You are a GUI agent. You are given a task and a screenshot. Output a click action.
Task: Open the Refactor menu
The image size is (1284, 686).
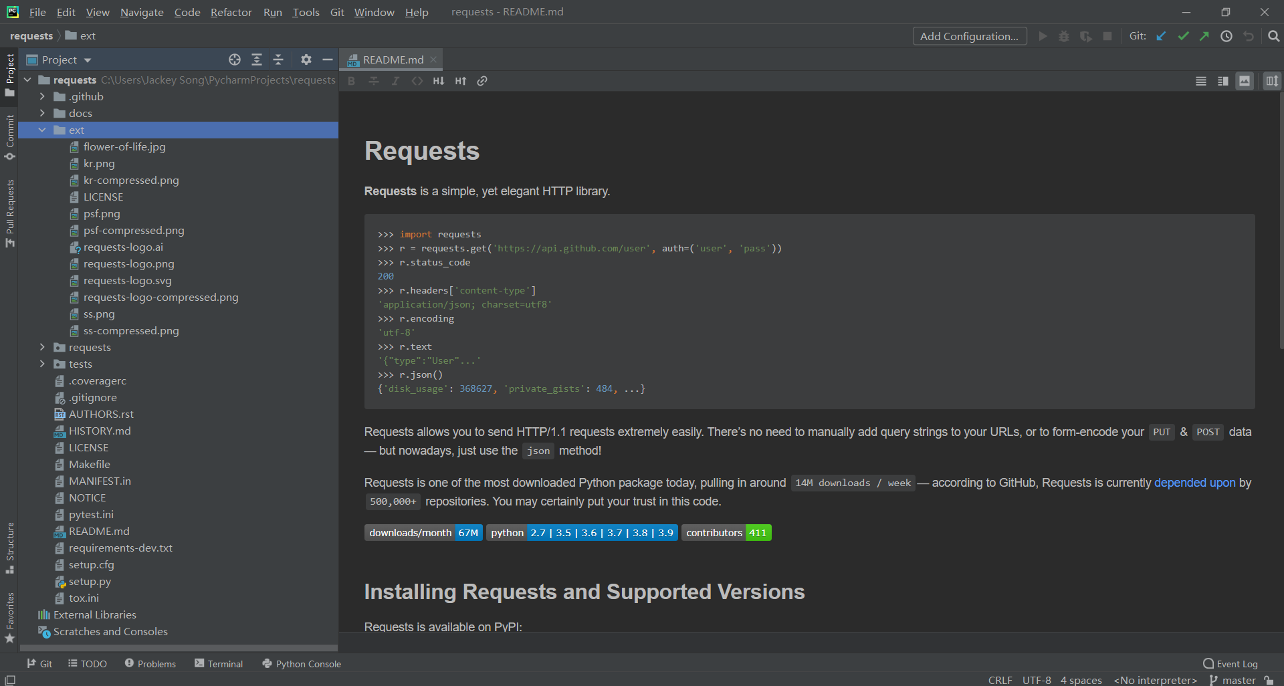pos(231,12)
